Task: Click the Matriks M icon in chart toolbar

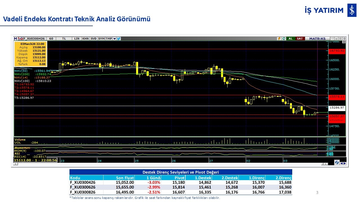Action: coord(15,39)
